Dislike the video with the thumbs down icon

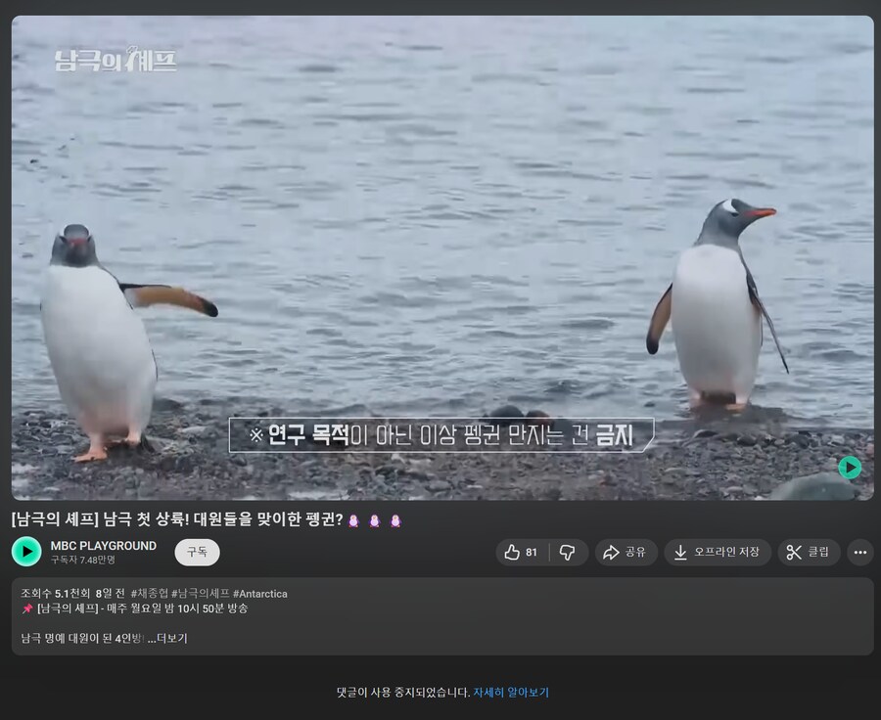tap(568, 552)
